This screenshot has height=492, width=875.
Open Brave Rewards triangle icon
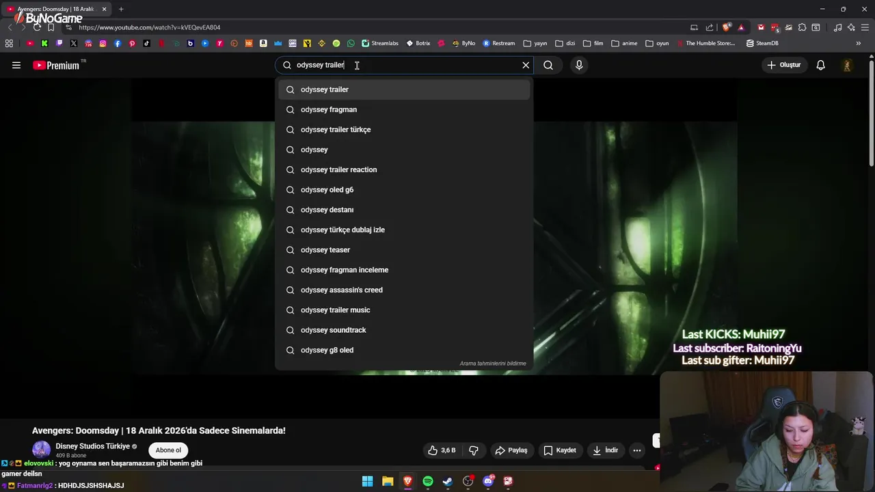pos(741,27)
